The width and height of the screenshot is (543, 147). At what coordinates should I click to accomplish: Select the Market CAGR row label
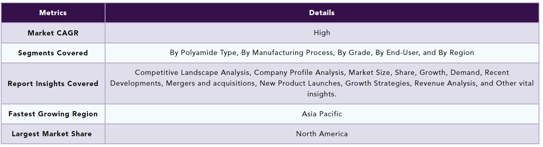coord(53,33)
